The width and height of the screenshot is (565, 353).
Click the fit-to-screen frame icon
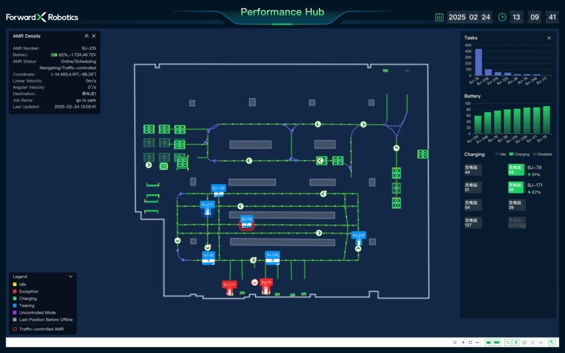[470, 343]
